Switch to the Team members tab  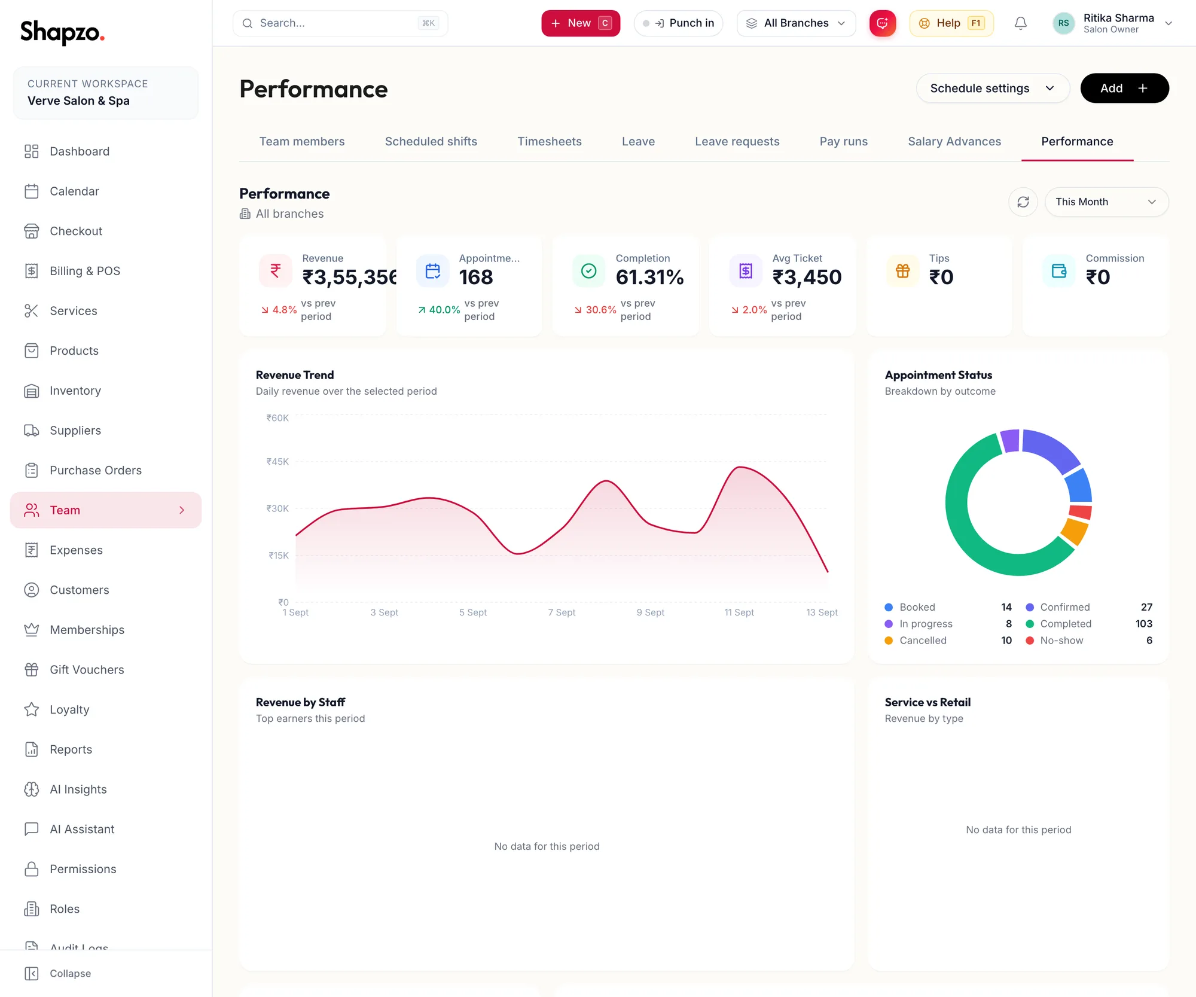point(302,142)
